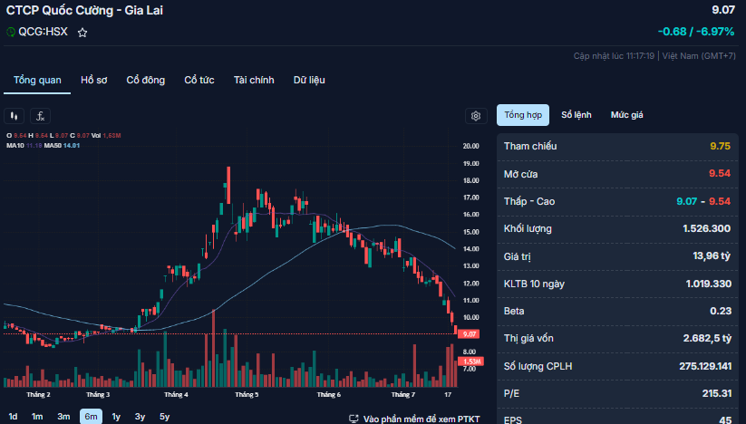Go to the Tài chính tab

253,80
